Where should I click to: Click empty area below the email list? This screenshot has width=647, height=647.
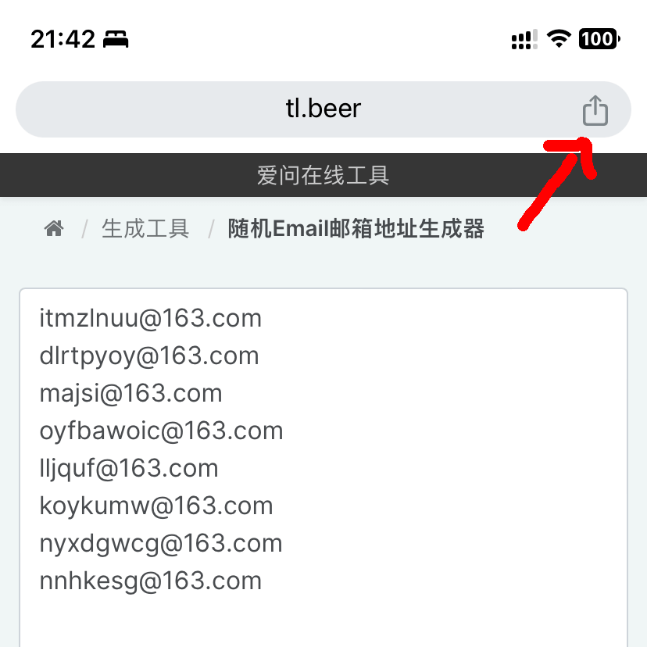323,621
